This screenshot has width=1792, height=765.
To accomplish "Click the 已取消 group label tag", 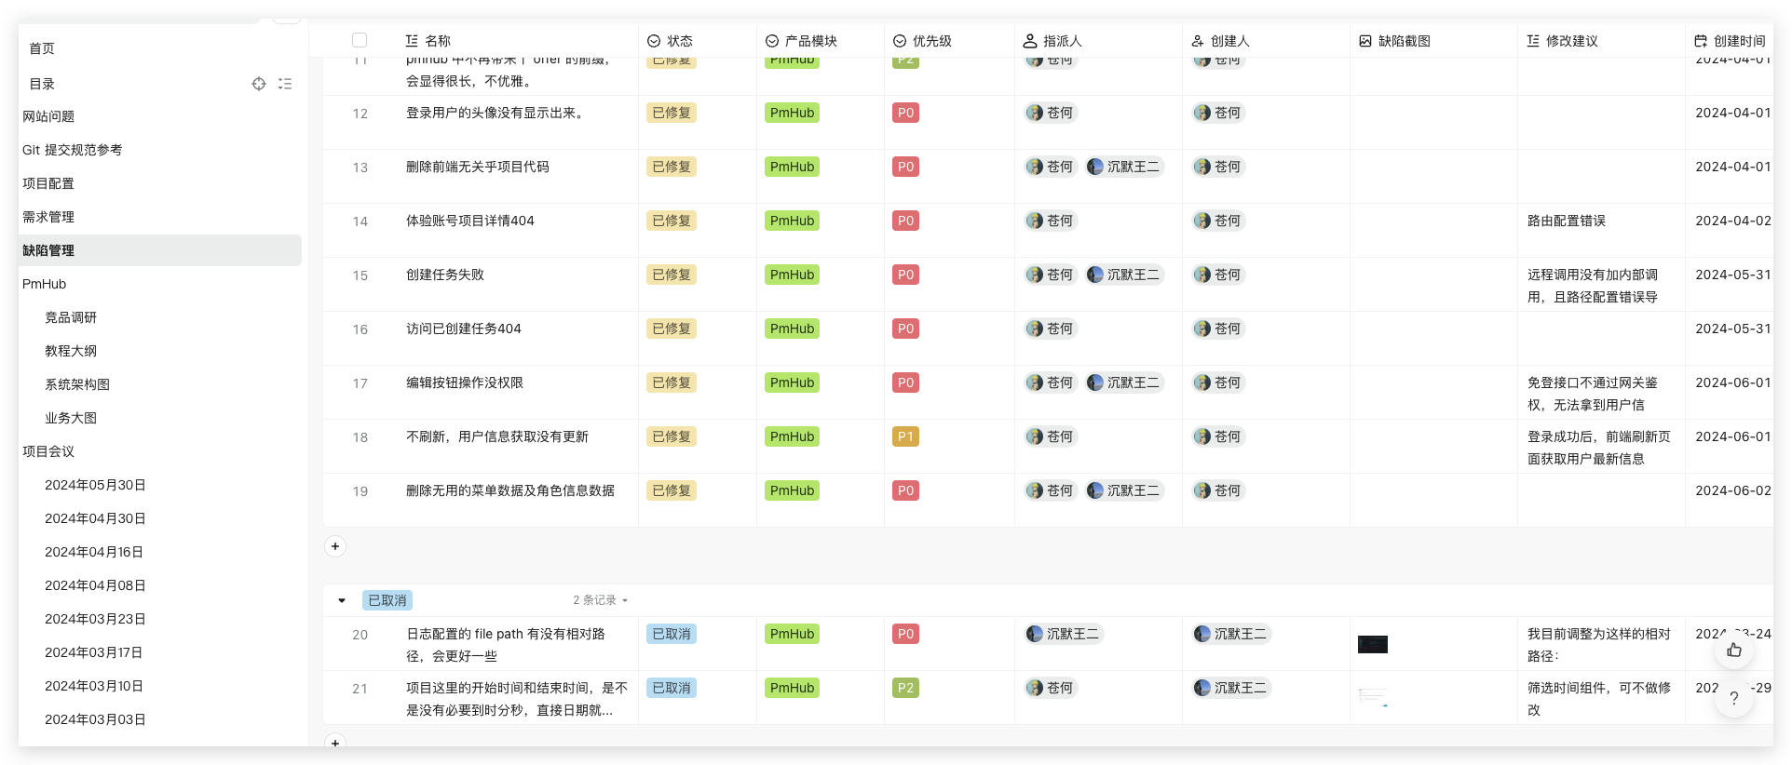I will point(387,600).
